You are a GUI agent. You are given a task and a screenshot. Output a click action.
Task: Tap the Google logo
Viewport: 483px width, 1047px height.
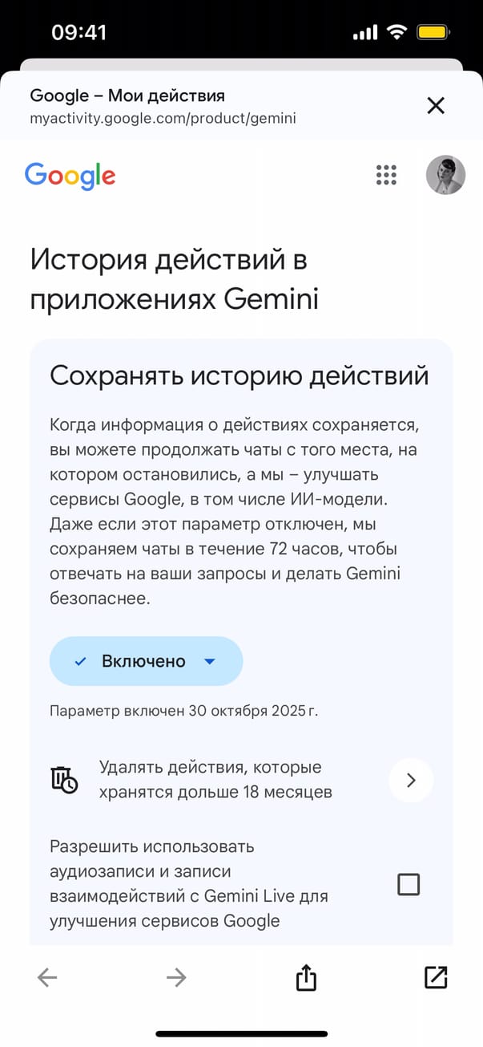click(70, 176)
